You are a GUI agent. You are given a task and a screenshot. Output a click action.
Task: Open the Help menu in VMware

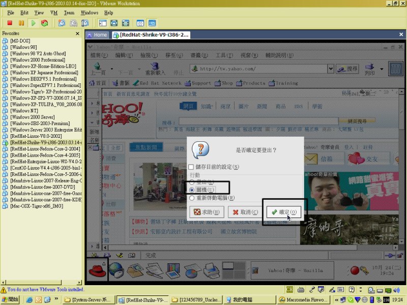[x=108, y=13]
